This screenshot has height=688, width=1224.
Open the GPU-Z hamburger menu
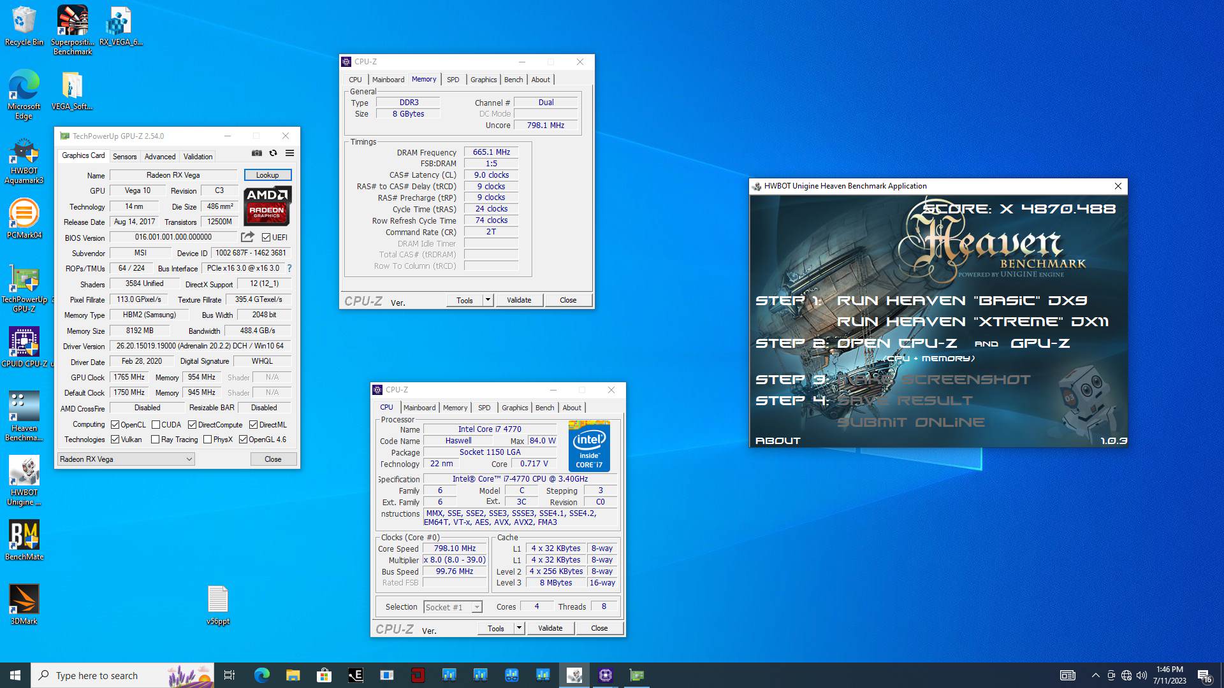pyautogui.click(x=289, y=153)
